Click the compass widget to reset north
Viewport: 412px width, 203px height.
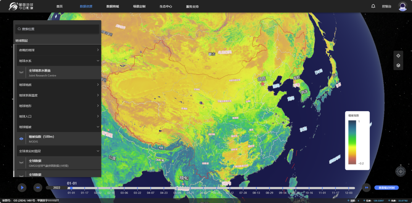[401, 171]
